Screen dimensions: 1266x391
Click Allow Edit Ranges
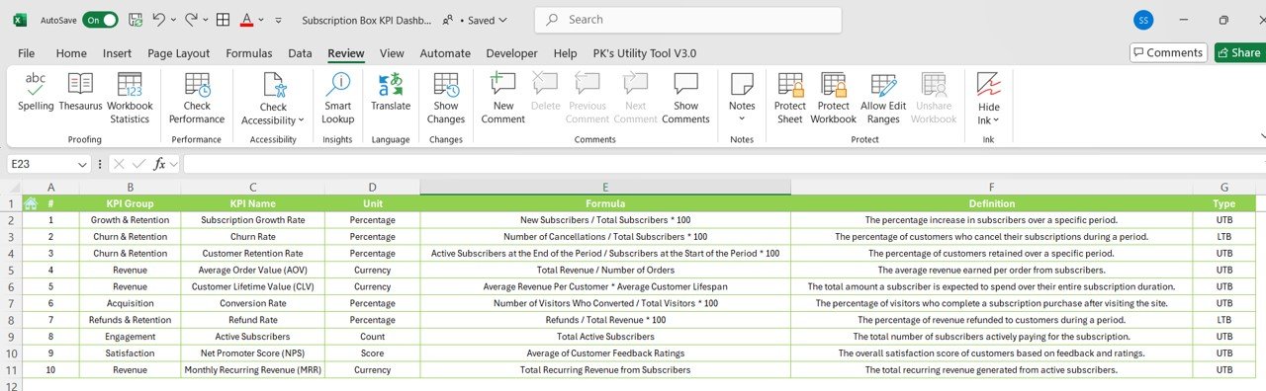coord(883,99)
